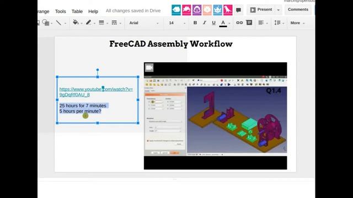Image resolution: width=353 pixels, height=198 pixels.
Task: Expand the Line tool dropdown arrow
Action: coord(65,23)
